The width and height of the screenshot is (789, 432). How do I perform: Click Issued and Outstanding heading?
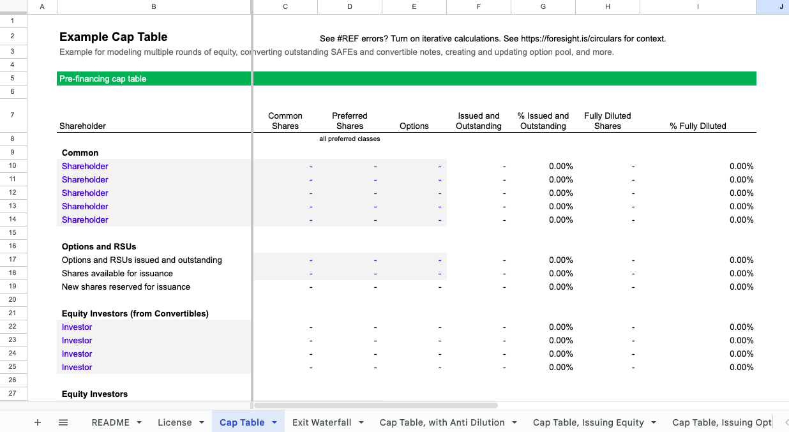[479, 121]
